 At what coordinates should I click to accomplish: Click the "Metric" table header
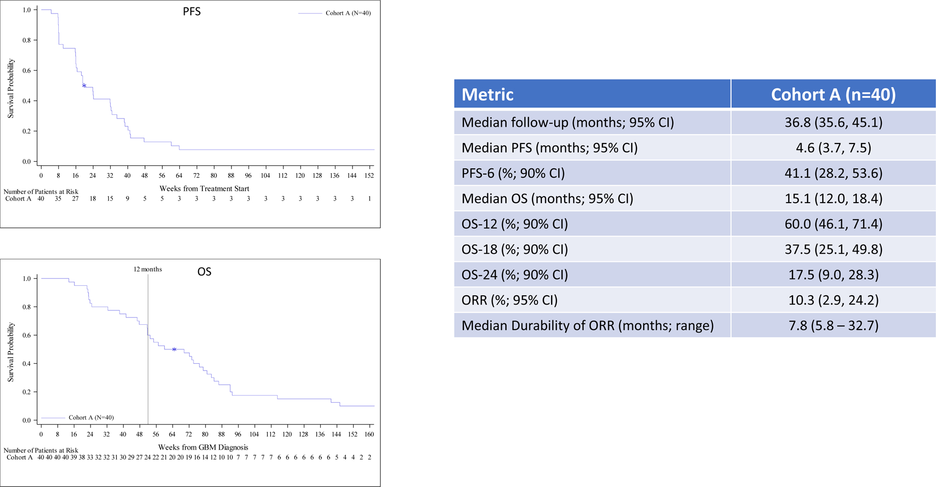(487, 95)
